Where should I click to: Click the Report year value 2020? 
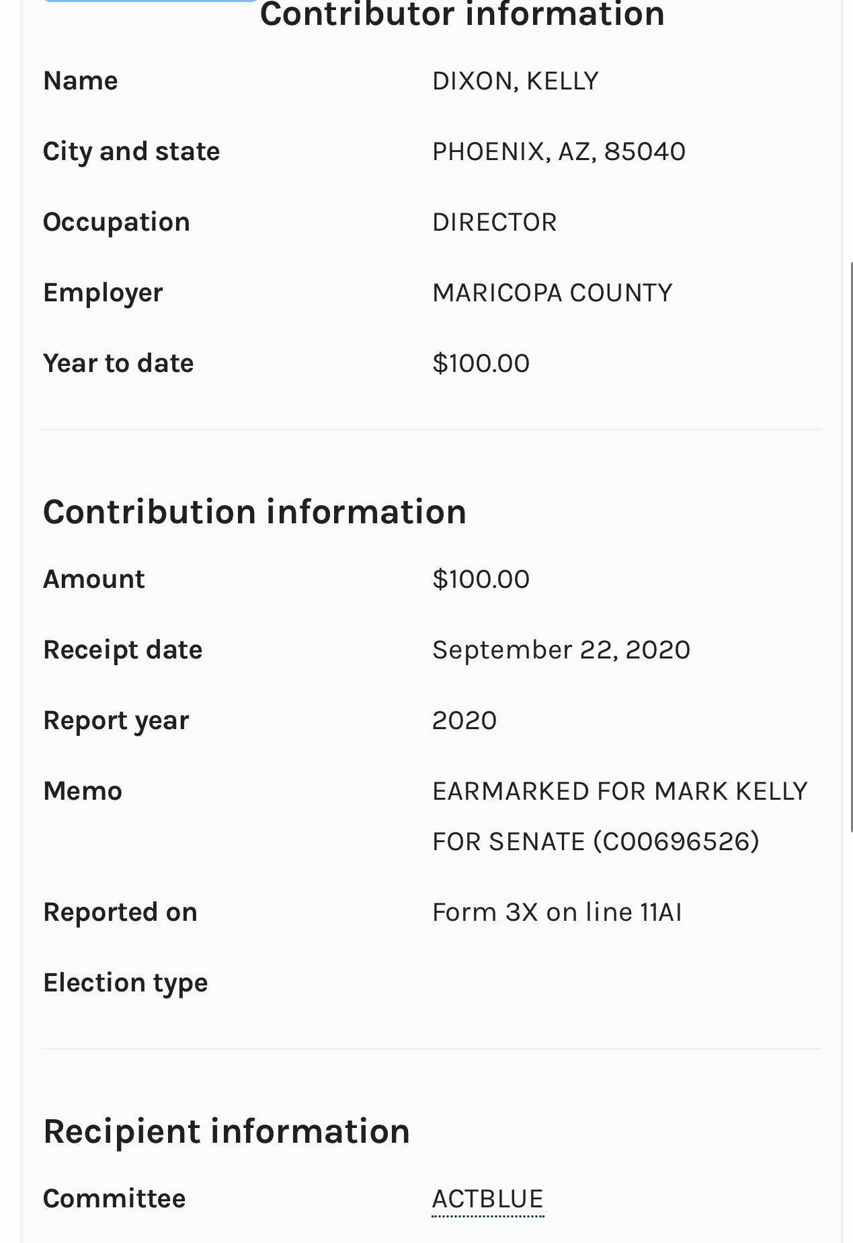[464, 720]
